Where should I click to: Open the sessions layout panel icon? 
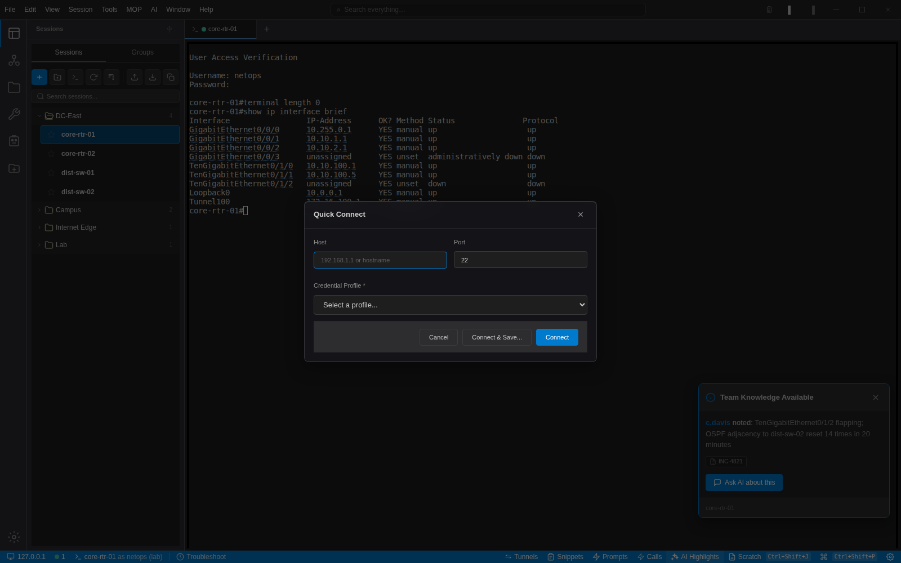click(x=14, y=33)
